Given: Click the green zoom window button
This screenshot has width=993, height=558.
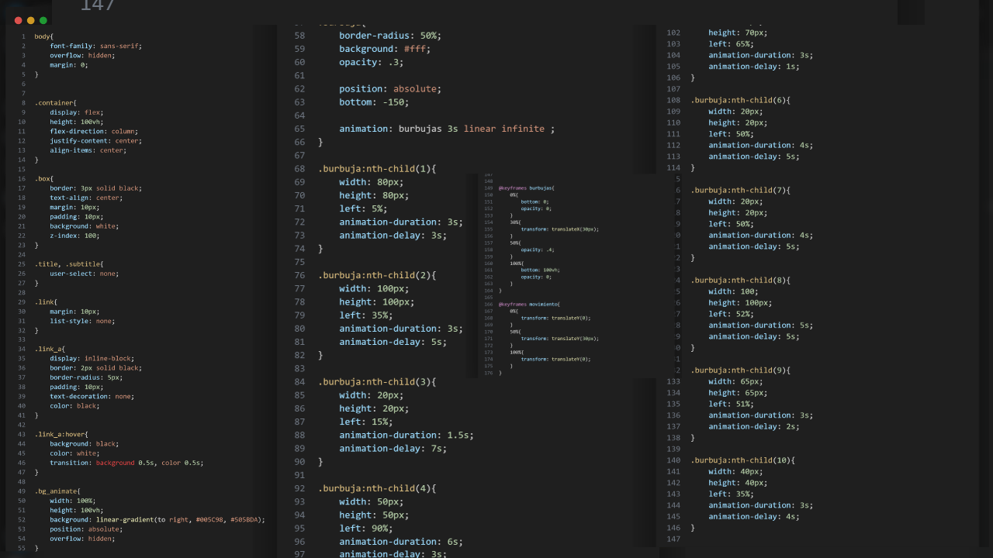Looking at the screenshot, I should click(43, 21).
